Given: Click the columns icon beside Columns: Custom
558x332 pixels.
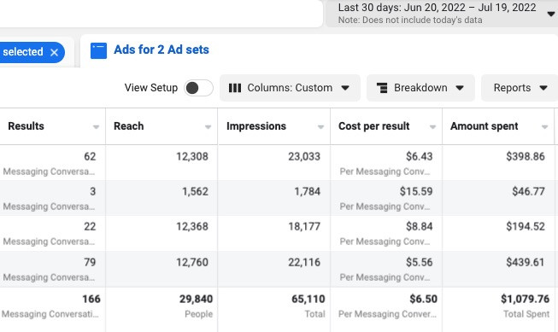Looking at the screenshot, I should 235,88.
